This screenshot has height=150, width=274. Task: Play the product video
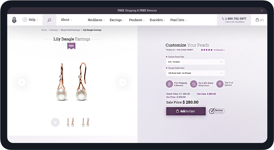pos(55,122)
